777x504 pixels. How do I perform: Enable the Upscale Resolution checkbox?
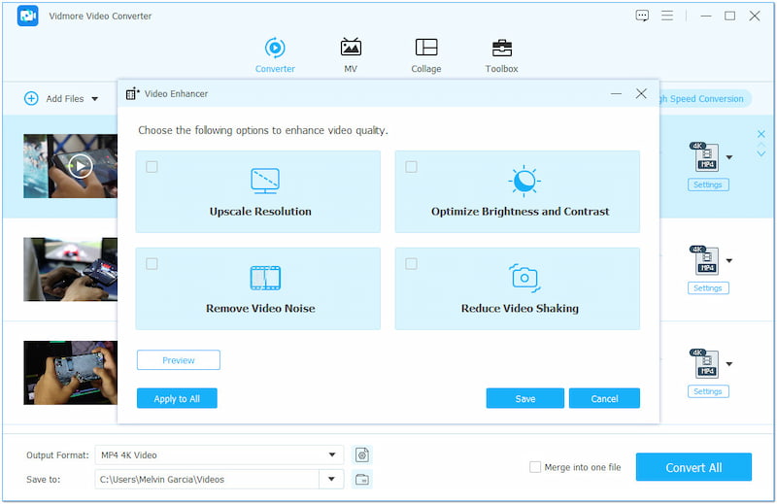[x=152, y=167]
